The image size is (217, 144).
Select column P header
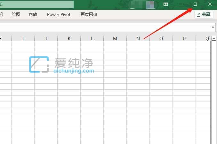click(184, 38)
